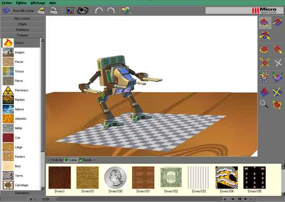Viewport: 285px width, 202px height.
Task: Select the Parois texture category
Action: coord(21,62)
